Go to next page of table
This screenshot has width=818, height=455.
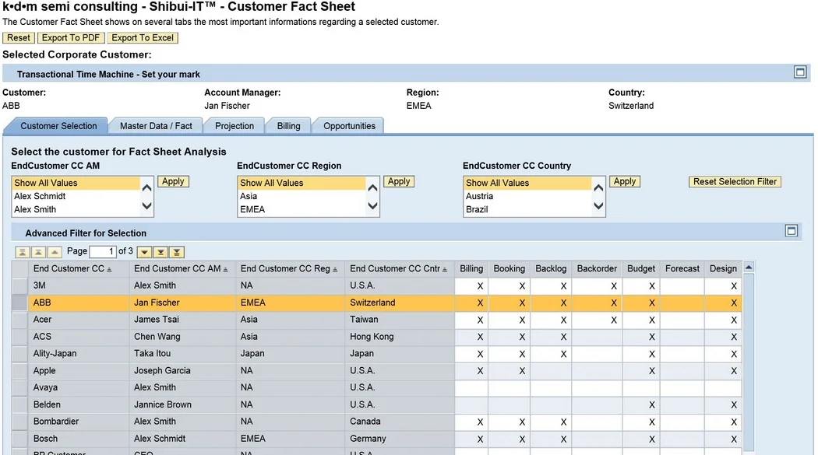(x=160, y=252)
